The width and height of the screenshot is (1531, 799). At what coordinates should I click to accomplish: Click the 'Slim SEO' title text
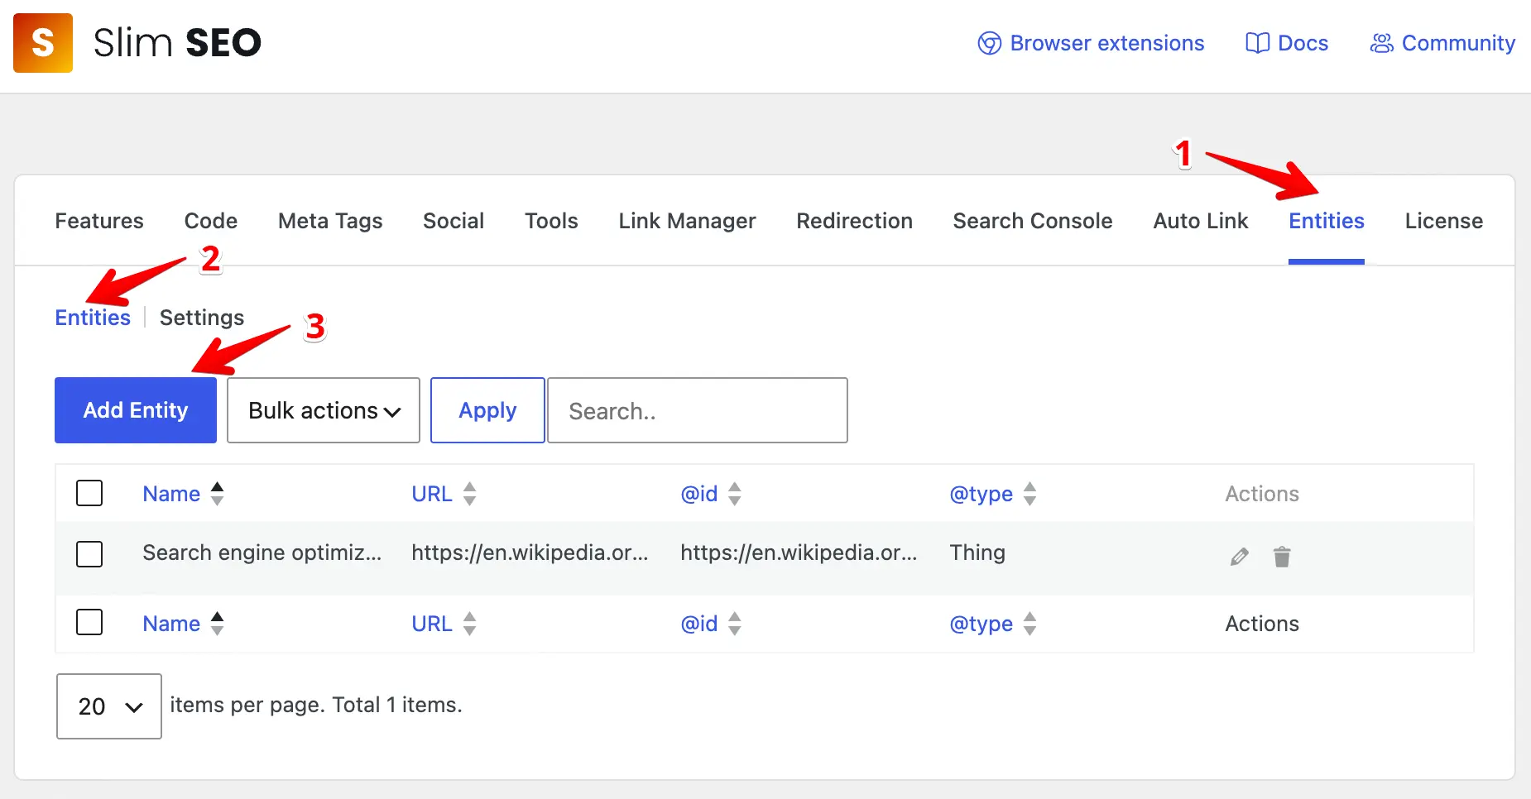177,43
